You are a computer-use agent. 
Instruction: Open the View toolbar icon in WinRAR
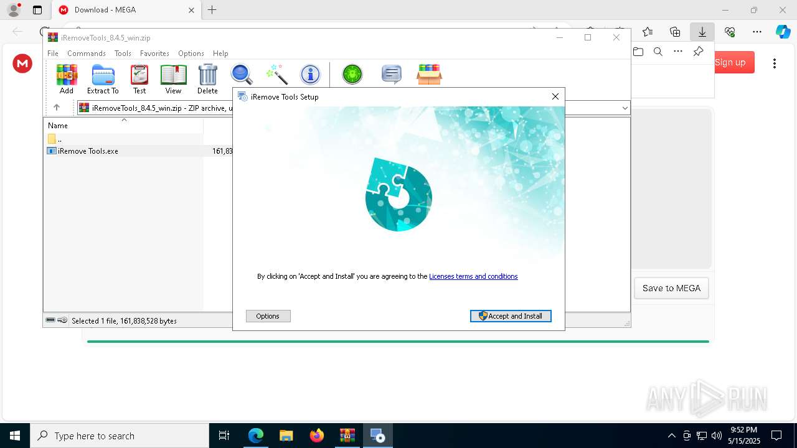pos(173,79)
